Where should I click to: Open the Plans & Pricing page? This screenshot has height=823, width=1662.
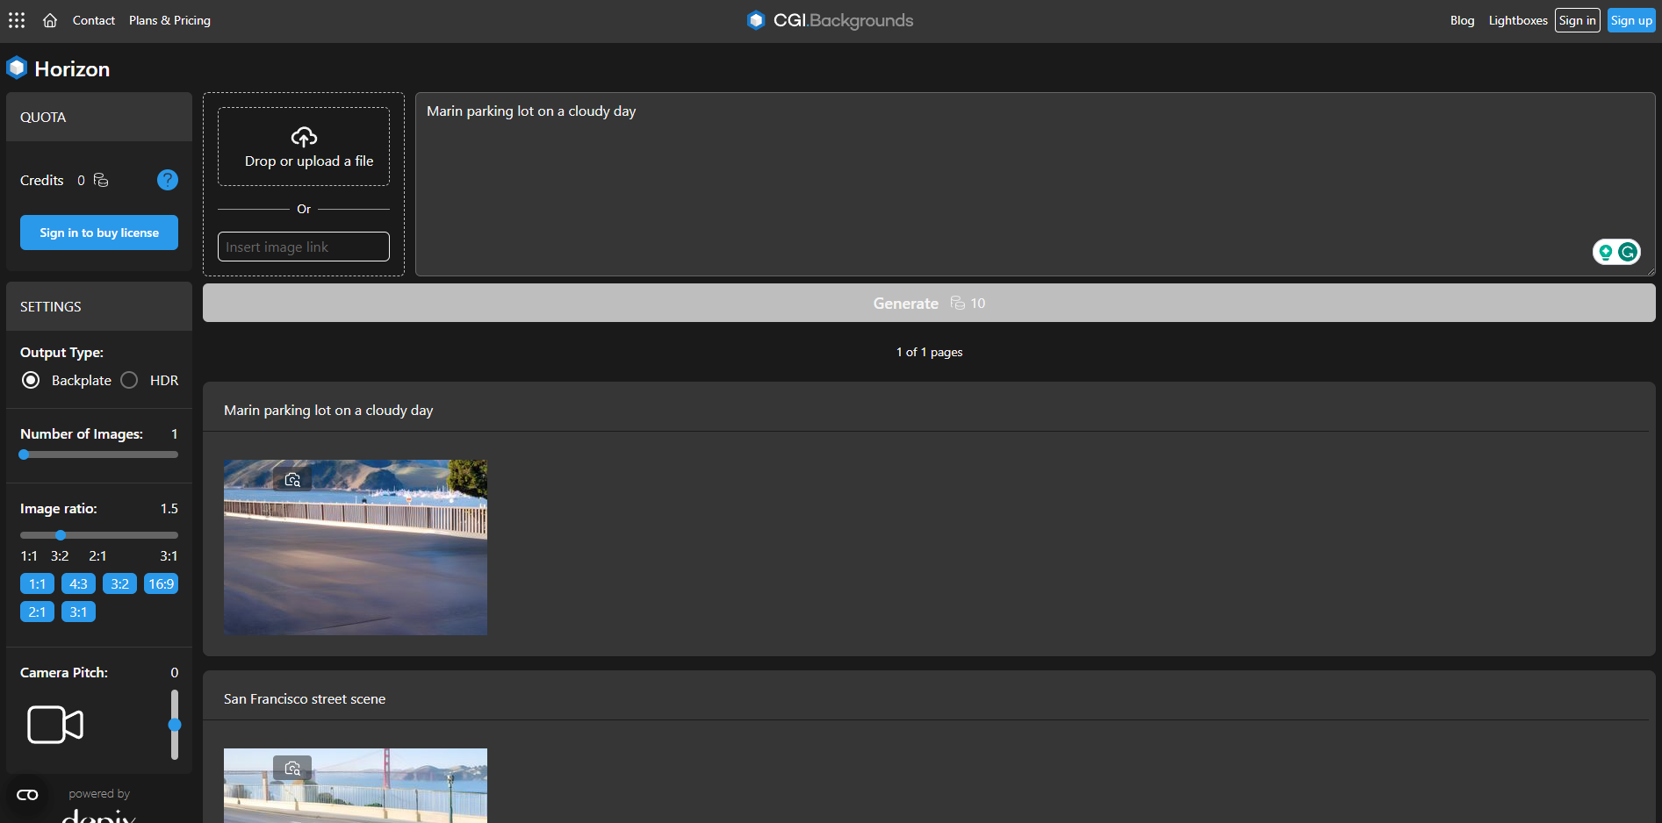(x=169, y=19)
